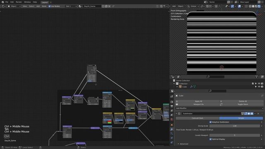Toggle node editor snapping
The image size is (265, 149).
(x=161, y=6)
